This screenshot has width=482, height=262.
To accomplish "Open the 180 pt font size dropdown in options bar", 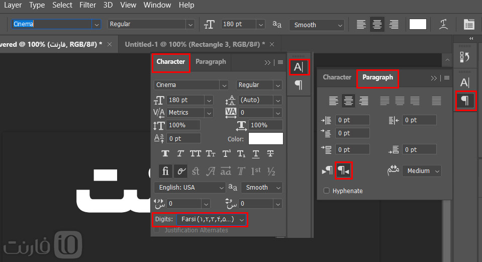I will tap(260, 24).
